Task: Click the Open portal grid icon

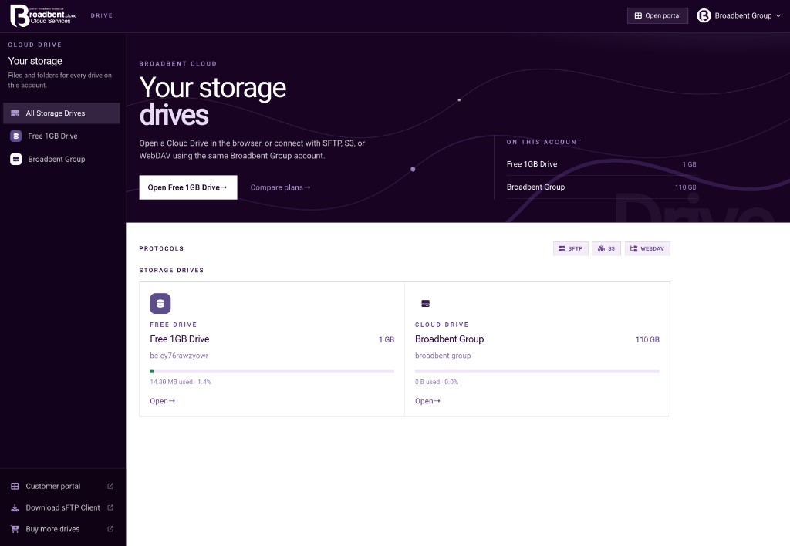Action: coord(638,15)
